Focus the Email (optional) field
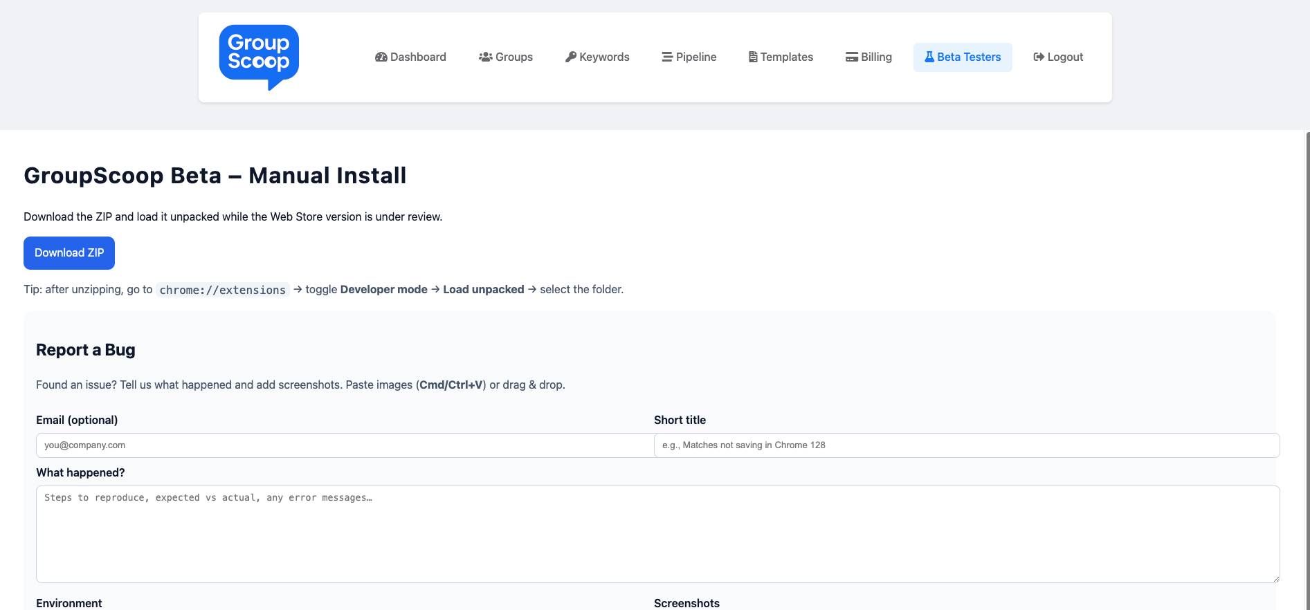Image resolution: width=1310 pixels, height=610 pixels. [x=345, y=445]
